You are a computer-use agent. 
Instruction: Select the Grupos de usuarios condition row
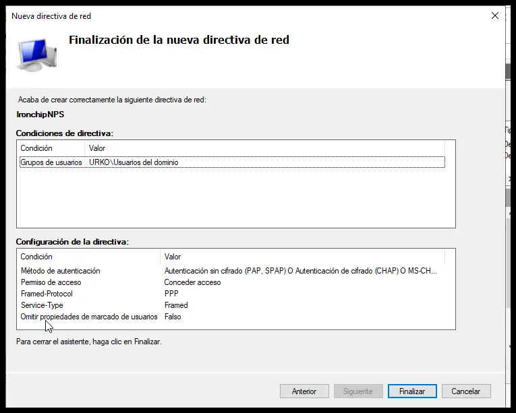pos(232,162)
